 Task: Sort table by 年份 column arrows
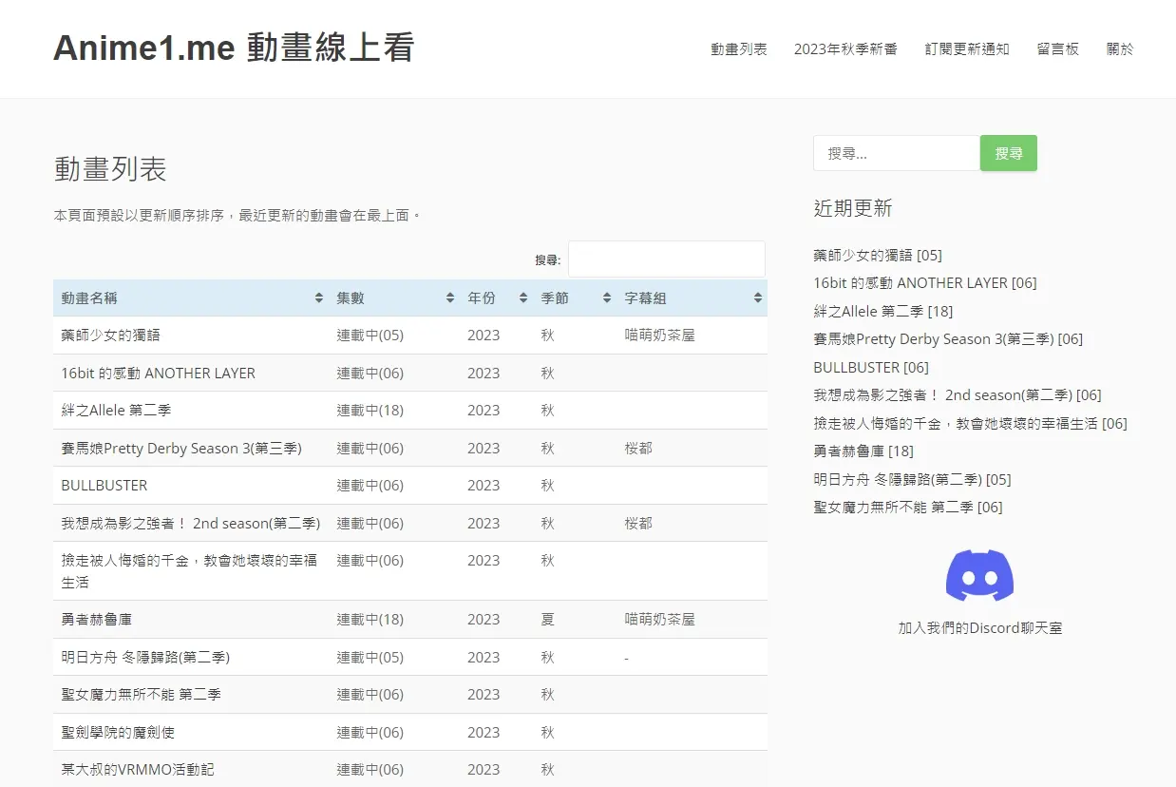pos(523,298)
